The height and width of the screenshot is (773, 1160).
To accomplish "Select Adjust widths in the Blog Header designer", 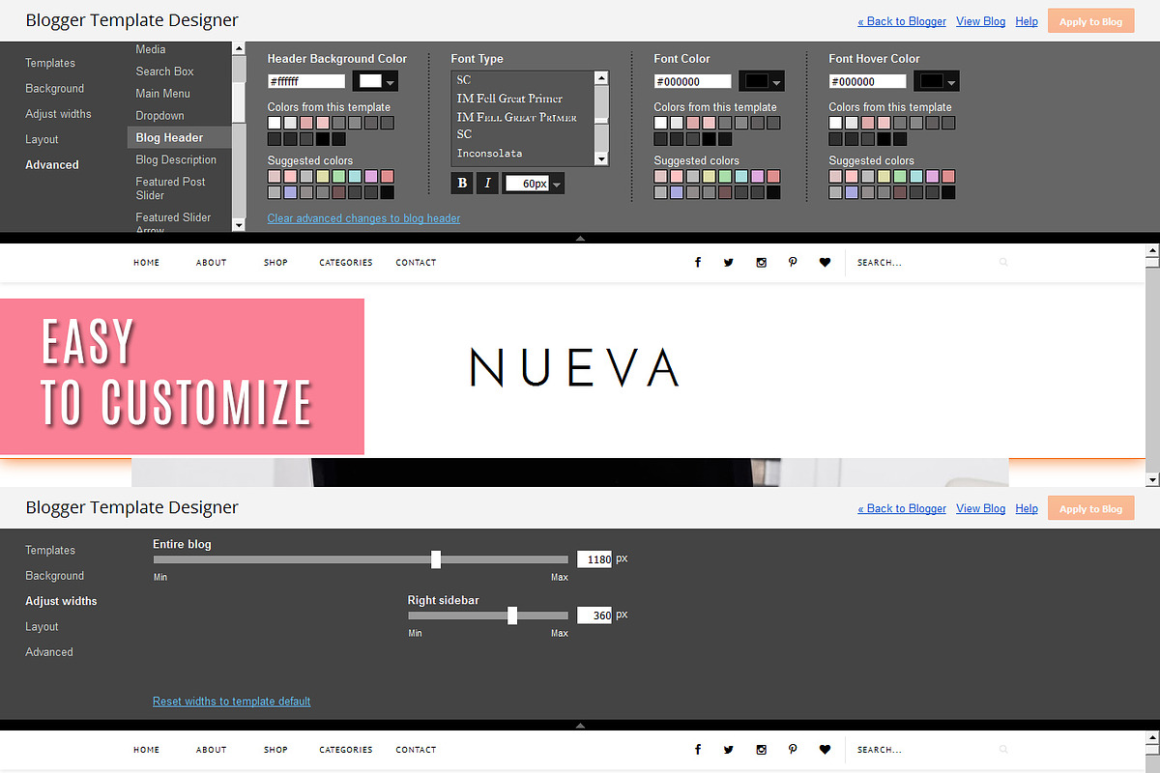I will click(58, 114).
